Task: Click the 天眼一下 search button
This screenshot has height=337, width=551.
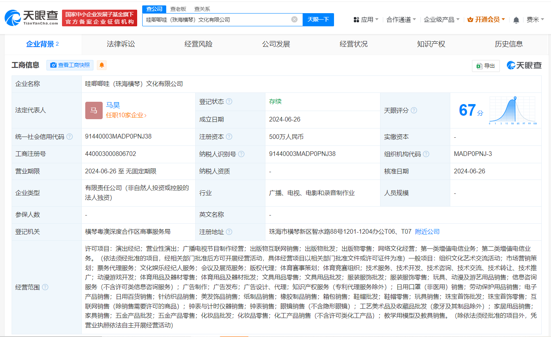Action: coord(318,19)
